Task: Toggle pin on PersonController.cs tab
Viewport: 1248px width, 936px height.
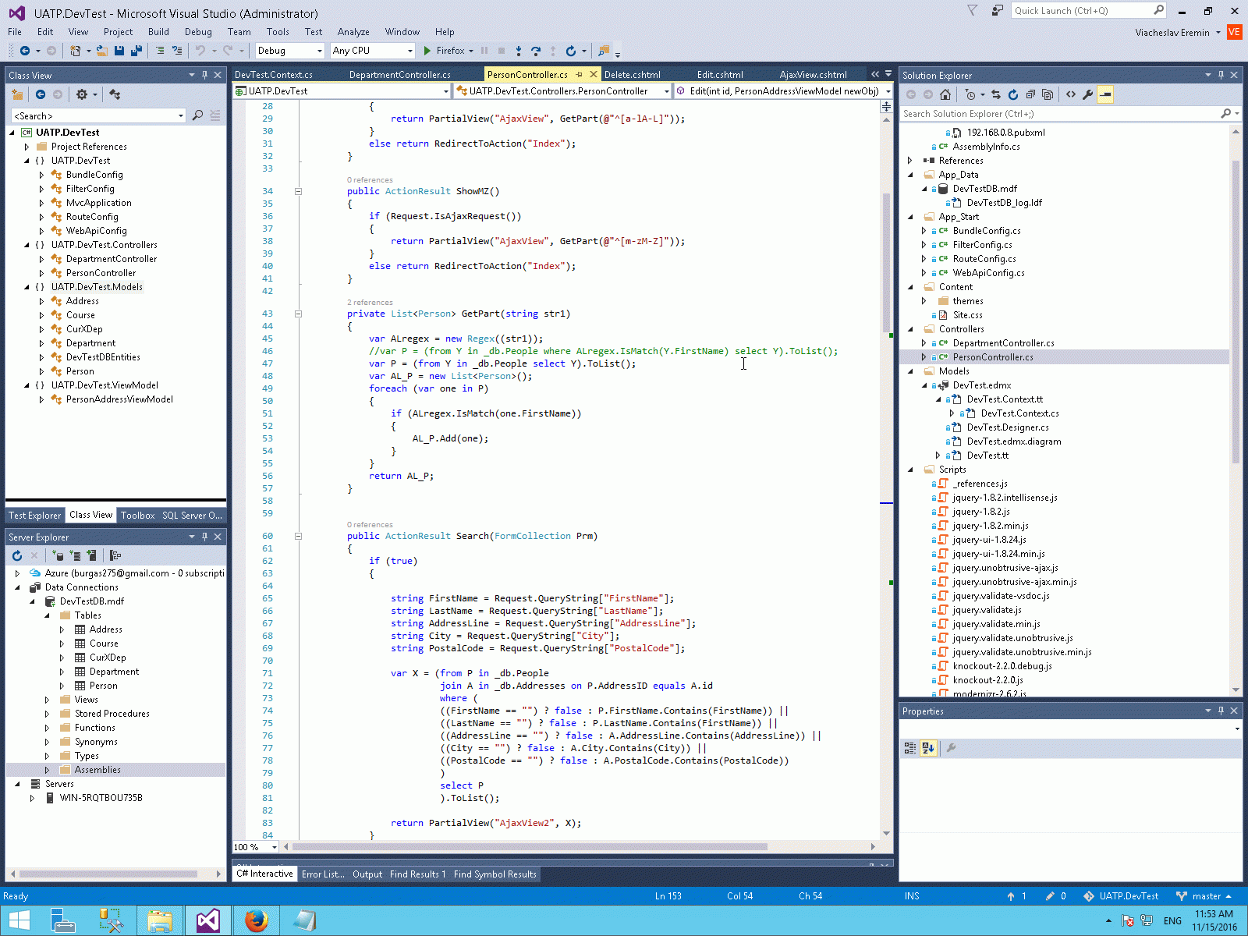Action: (x=579, y=75)
